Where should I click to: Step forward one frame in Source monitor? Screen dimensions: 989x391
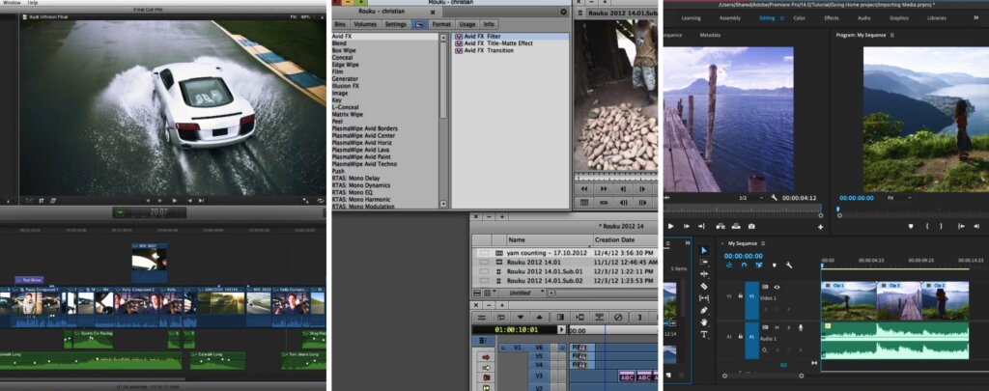click(686, 227)
